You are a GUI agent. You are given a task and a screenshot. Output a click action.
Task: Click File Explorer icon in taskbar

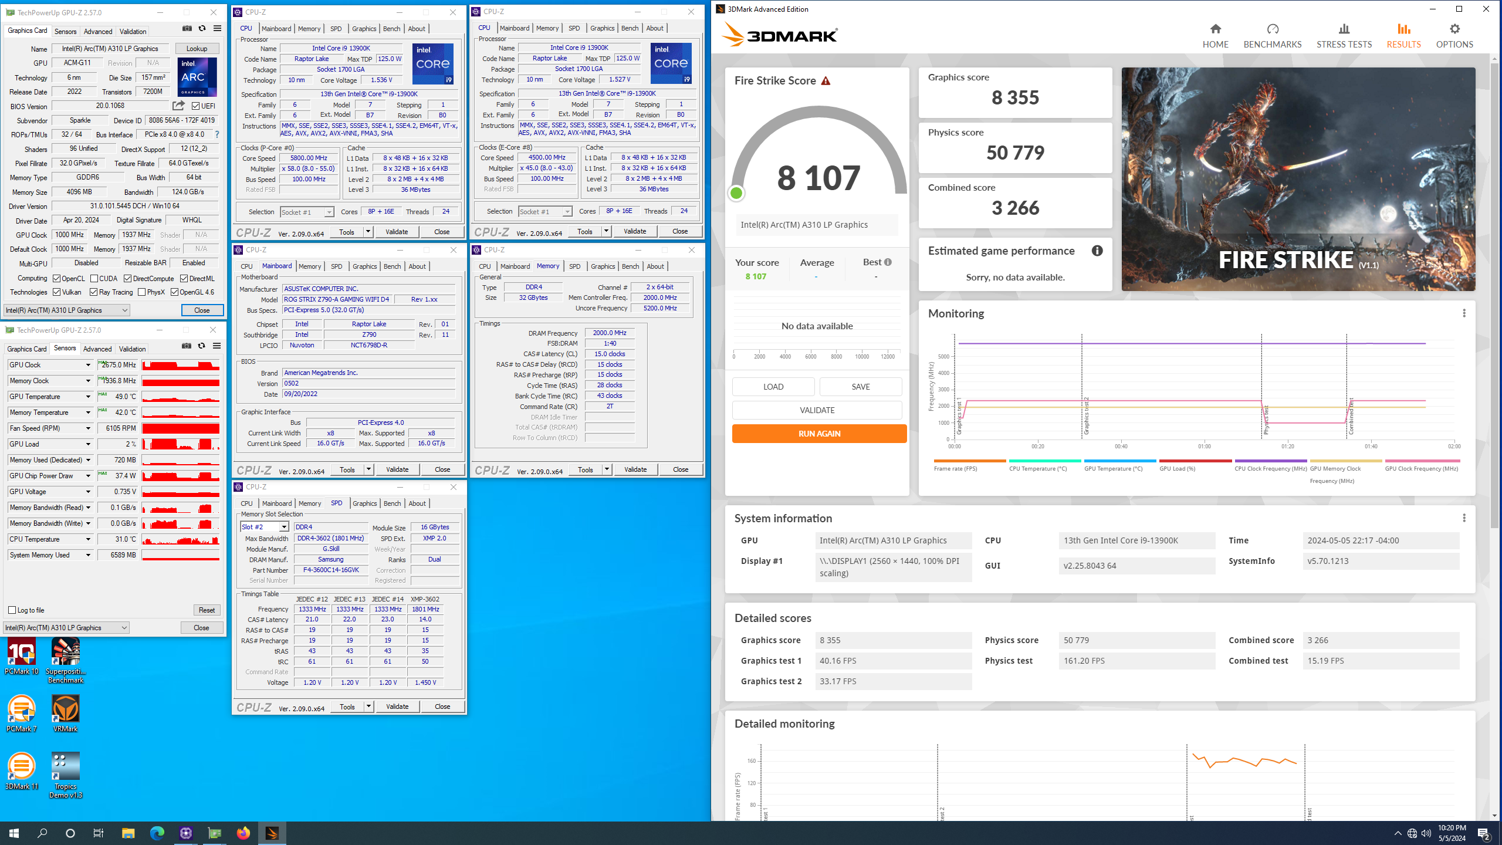point(128,833)
